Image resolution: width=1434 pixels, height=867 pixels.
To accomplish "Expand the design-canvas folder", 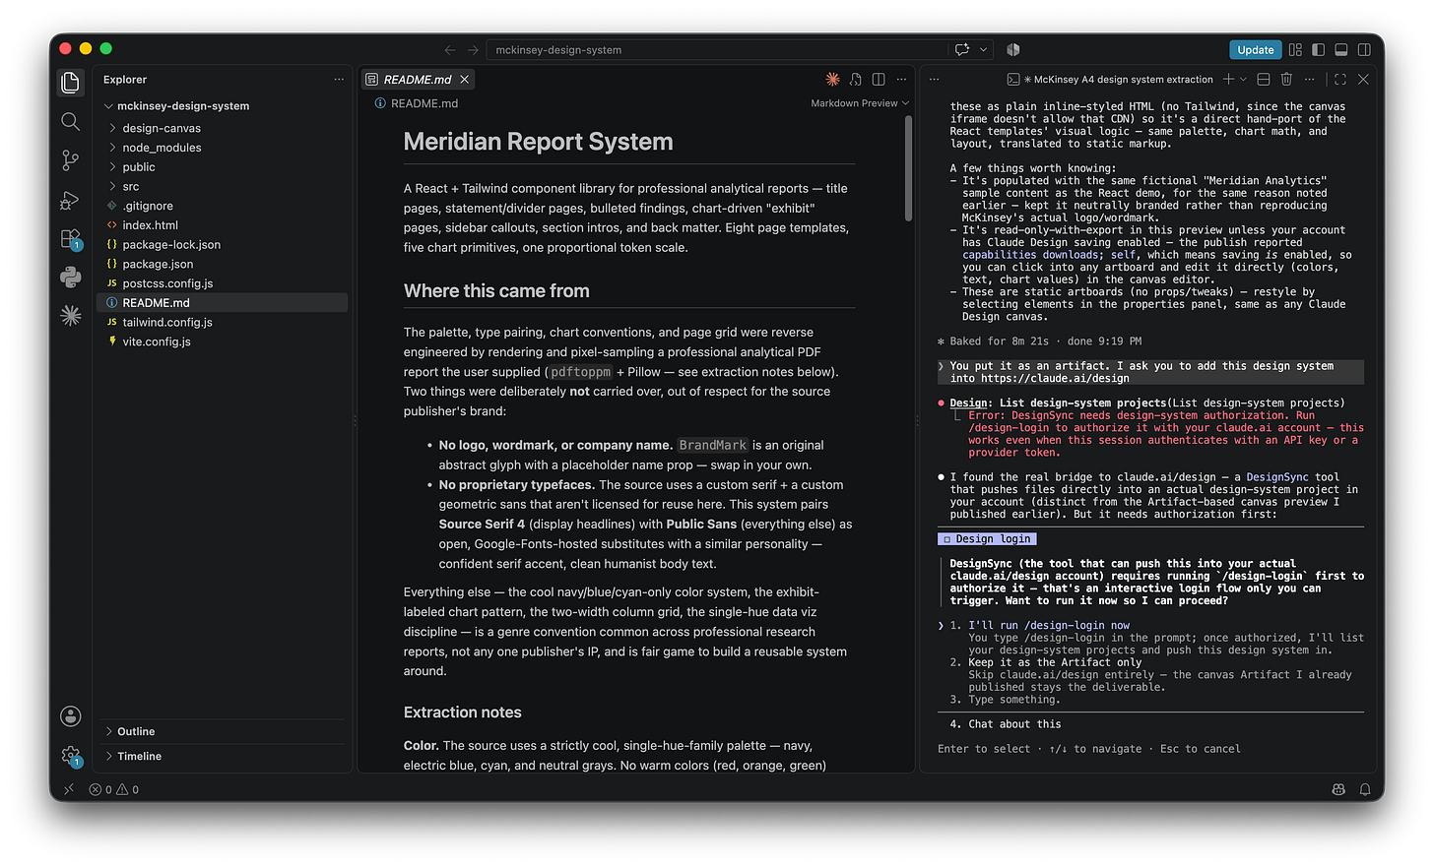I will coord(112,128).
